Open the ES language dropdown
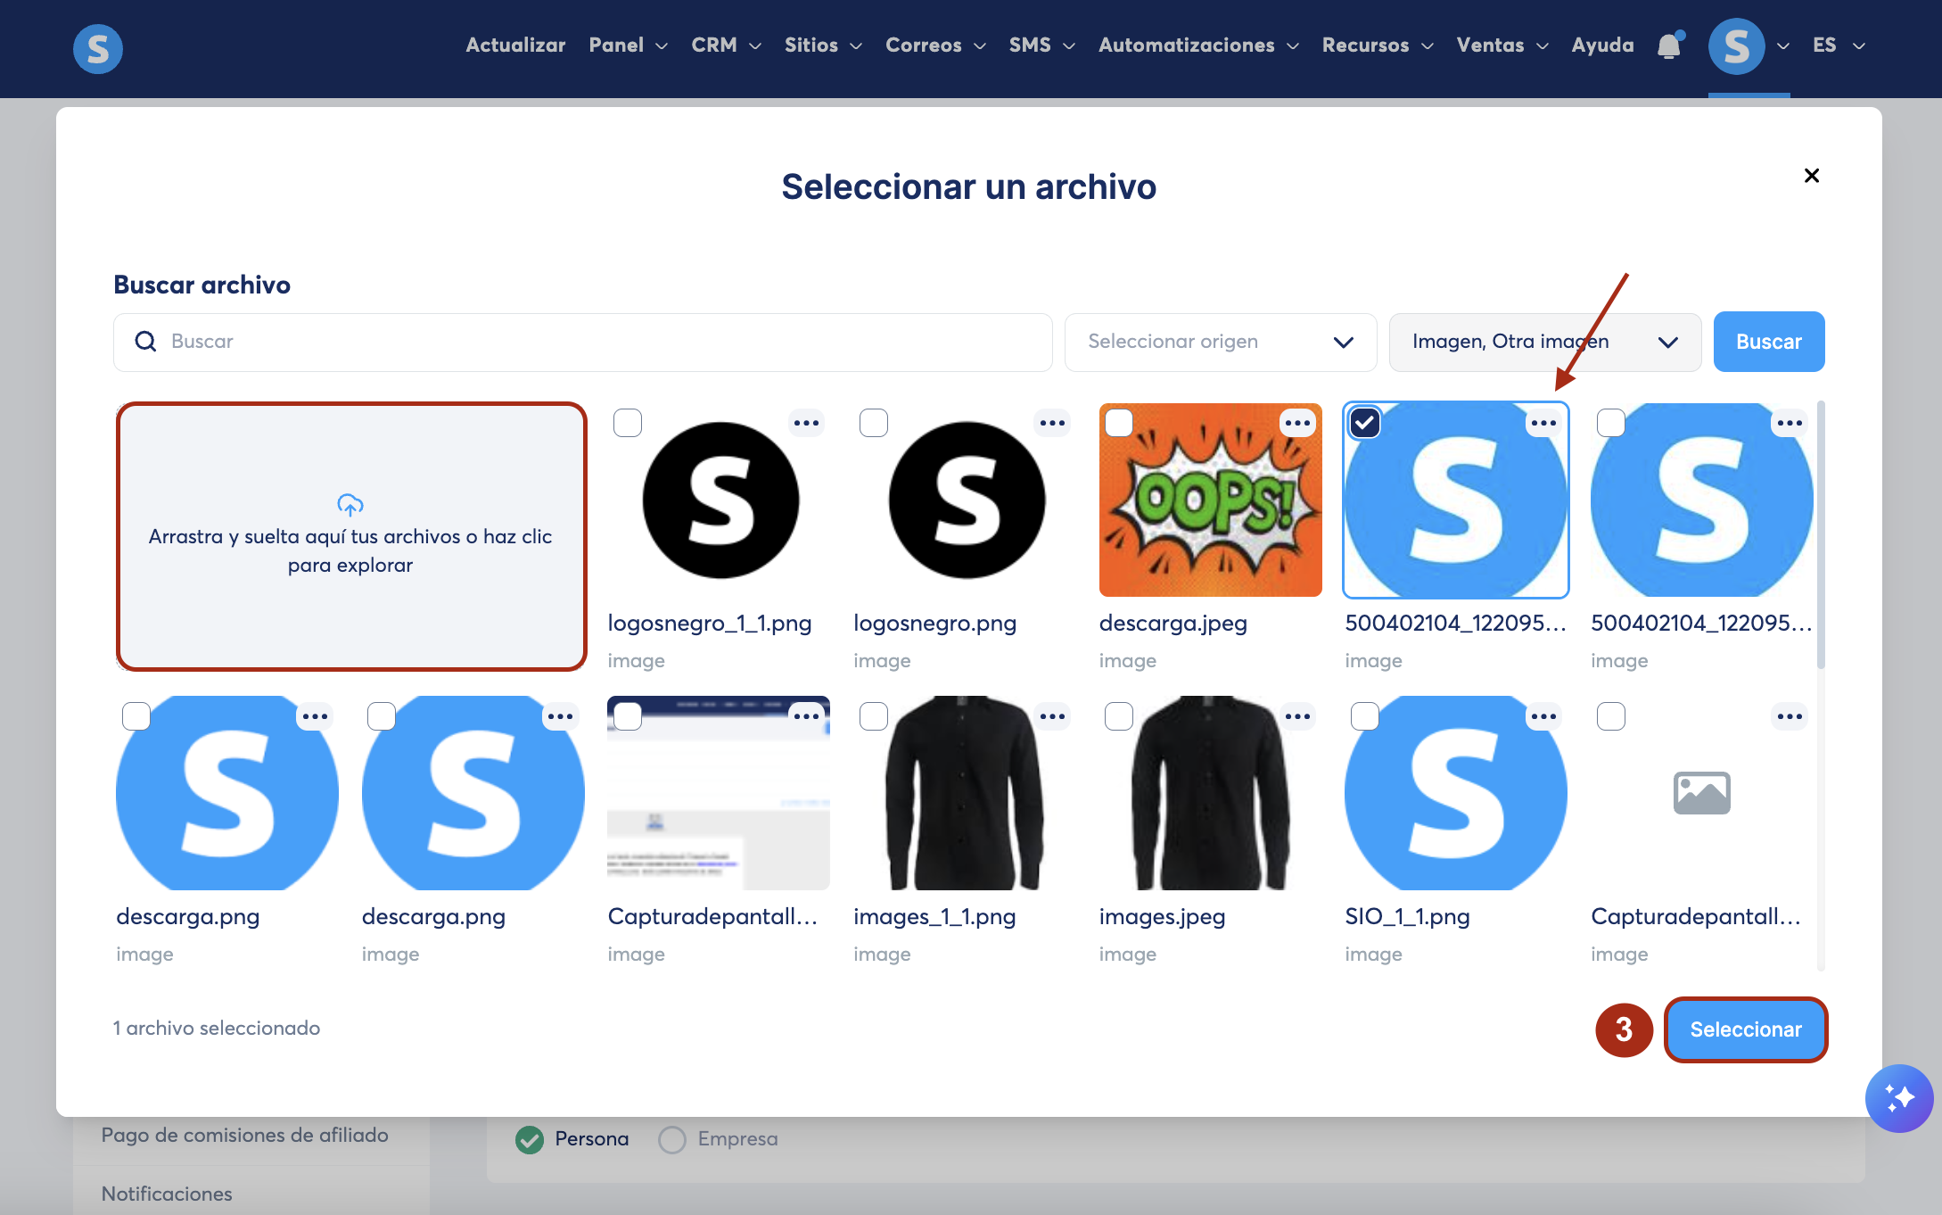The height and width of the screenshot is (1215, 1942). [x=1839, y=45]
